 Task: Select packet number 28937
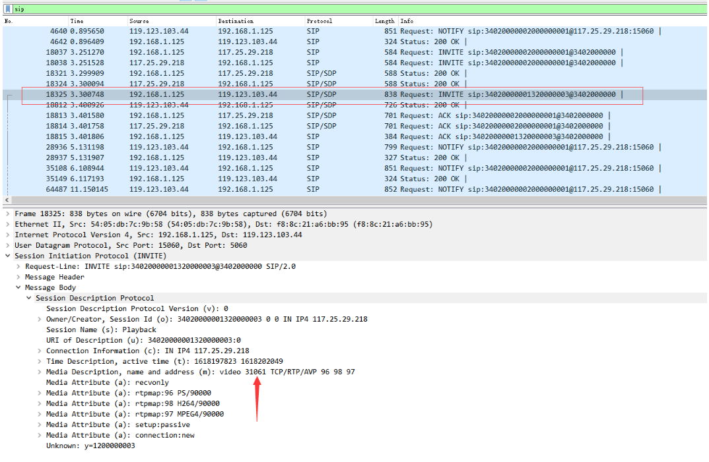point(355,158)
